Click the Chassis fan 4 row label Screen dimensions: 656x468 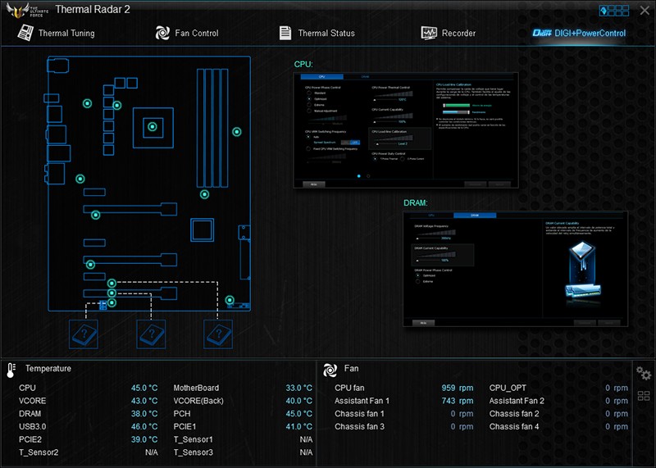pyautogui.click(x=514, y=426)
